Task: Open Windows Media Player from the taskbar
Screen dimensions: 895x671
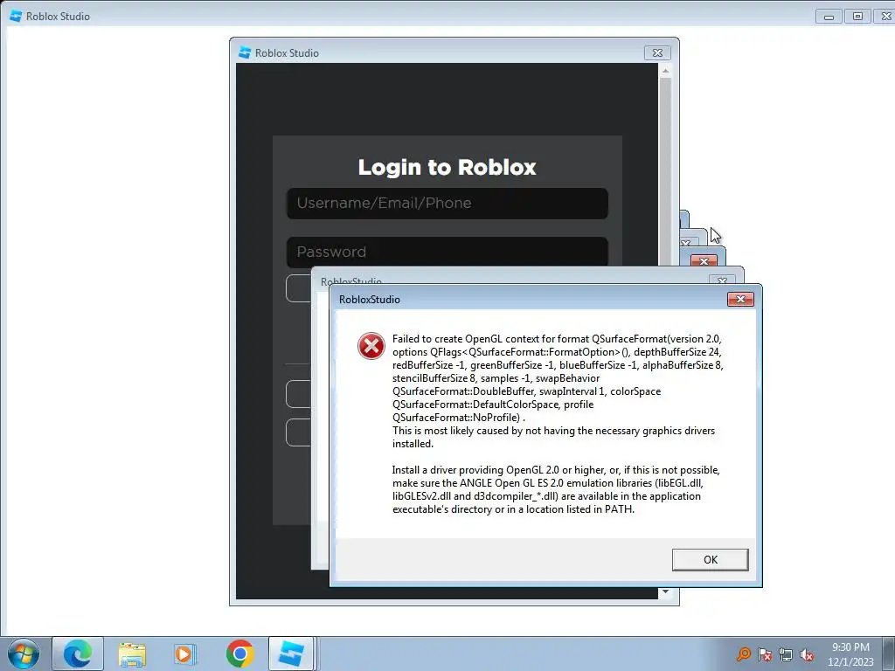Action: [x=184, y=654]
